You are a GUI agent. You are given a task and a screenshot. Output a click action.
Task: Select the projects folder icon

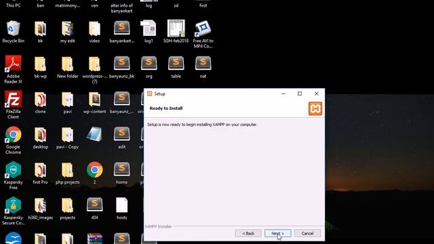(68, 206)
